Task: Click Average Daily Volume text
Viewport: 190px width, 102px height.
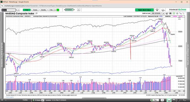Action: pos(45,16)
